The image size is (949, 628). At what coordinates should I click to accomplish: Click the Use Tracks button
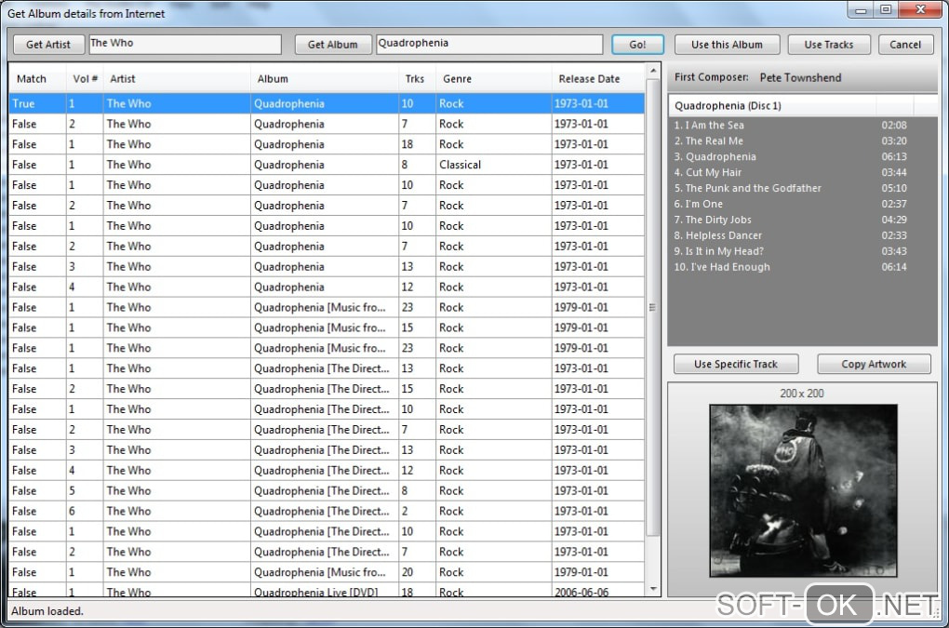click(829, 44)
